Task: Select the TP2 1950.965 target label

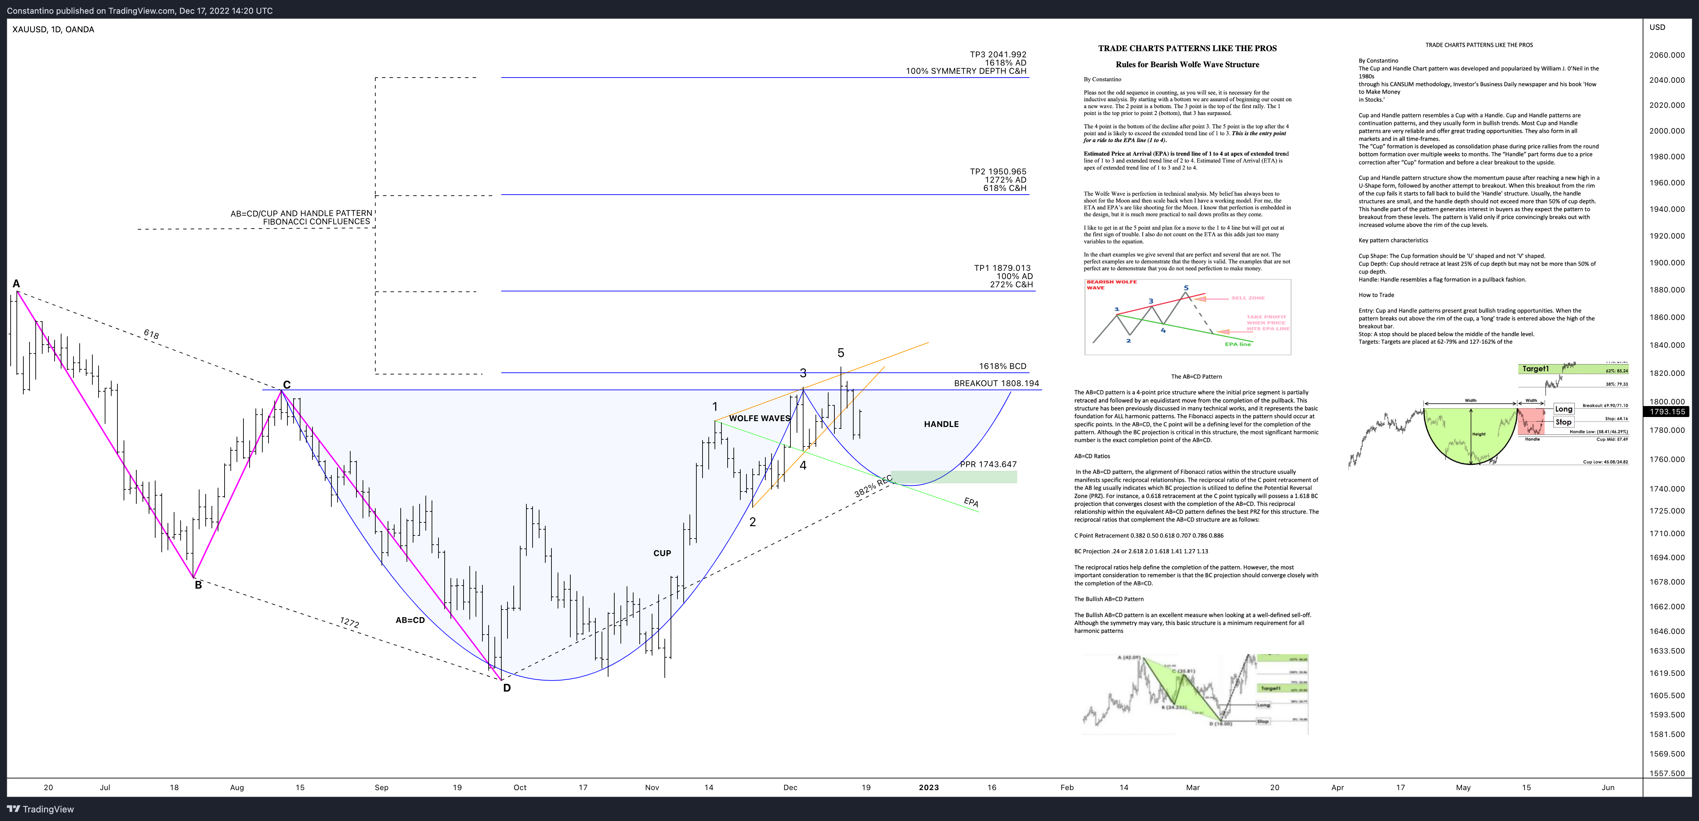Action: tap(997, 172)
